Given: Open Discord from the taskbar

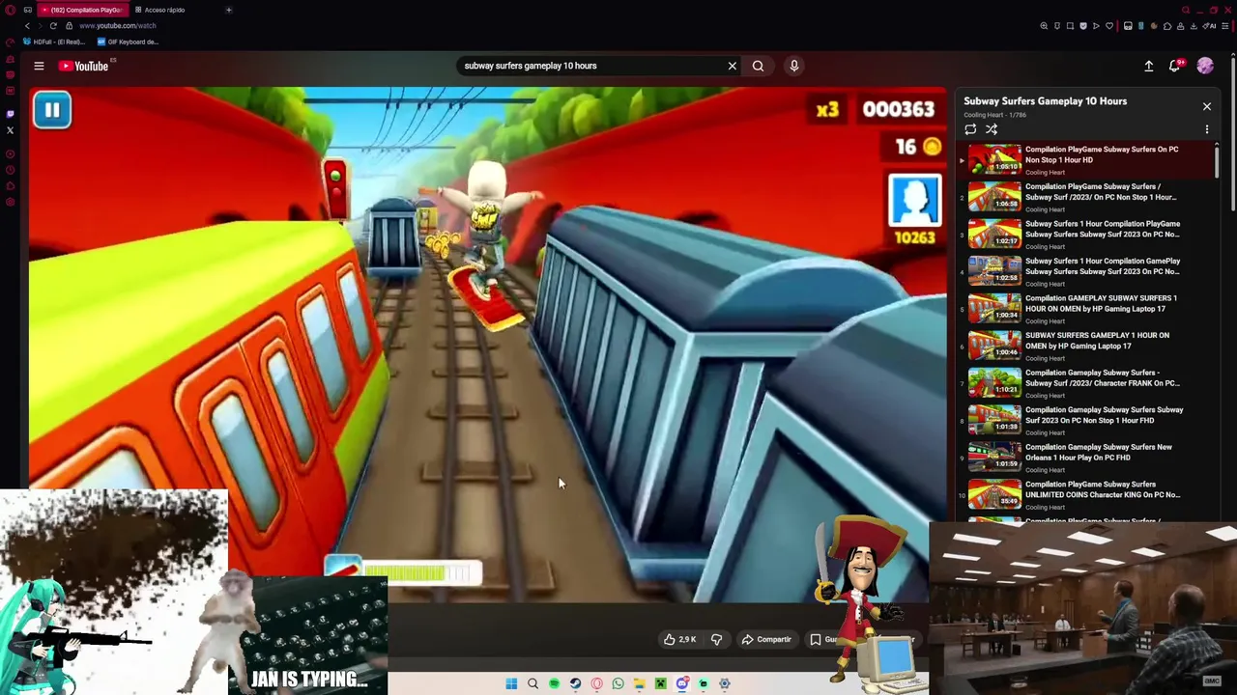Looking at the screenshot, I should click(681, 684).
